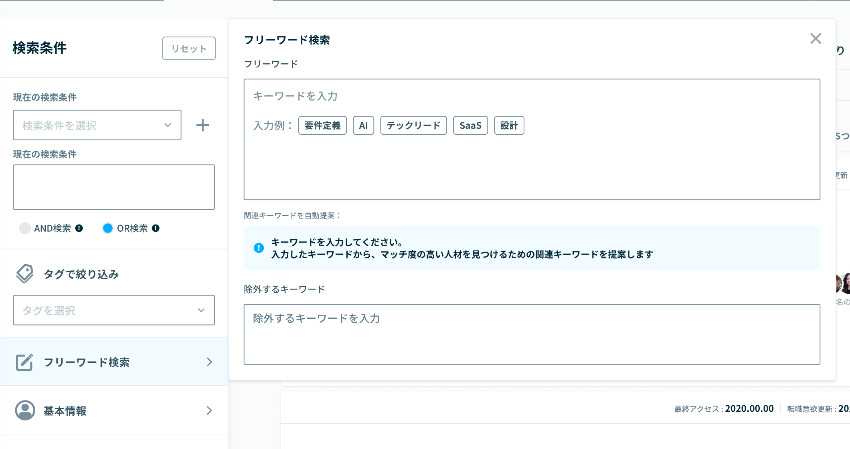Click the テックリード example keyword
Screen dimensions: 850x449
click(413, 125)
